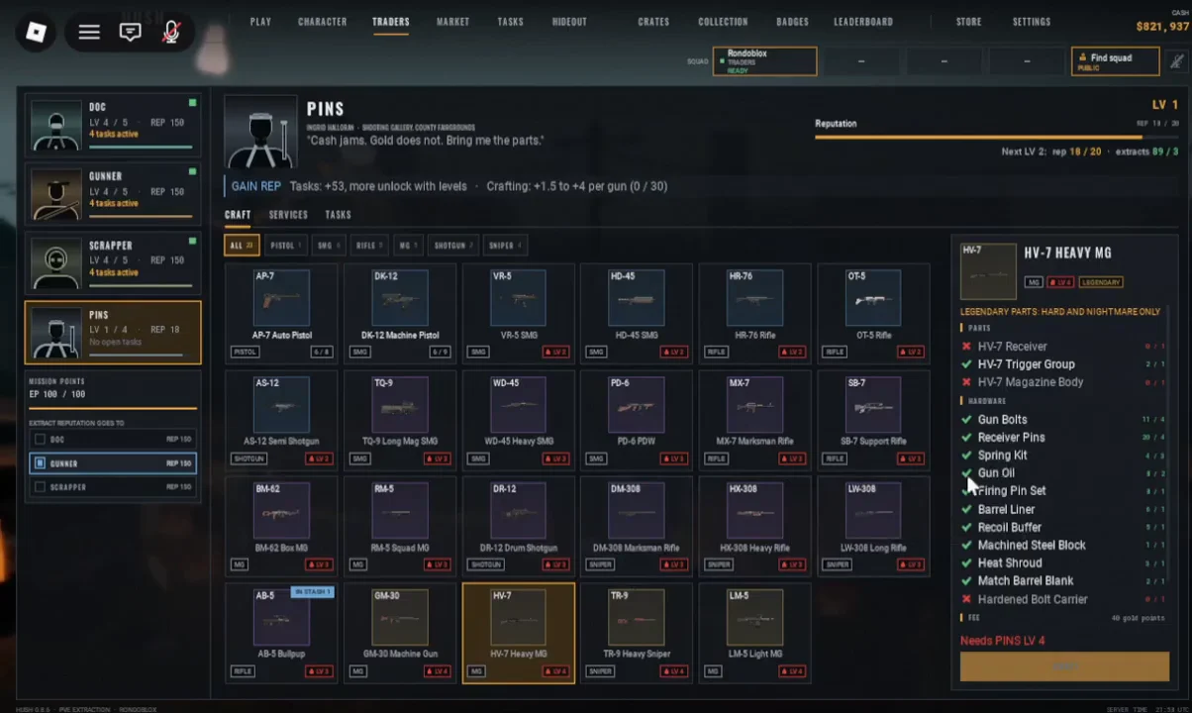Filter weapons by PISTOL
This screenshot has height=713, width=1192.
pyautogui.click(x=285, y=246)
